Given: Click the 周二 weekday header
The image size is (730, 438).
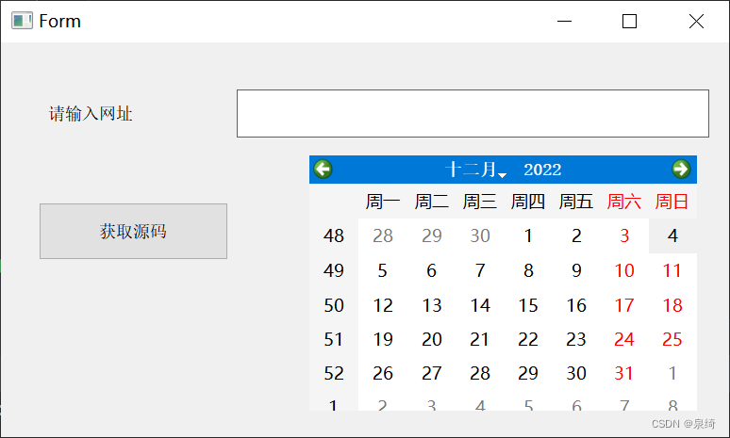Looking at the screenshot, I should pyautogui.click(x=432, y=202).
